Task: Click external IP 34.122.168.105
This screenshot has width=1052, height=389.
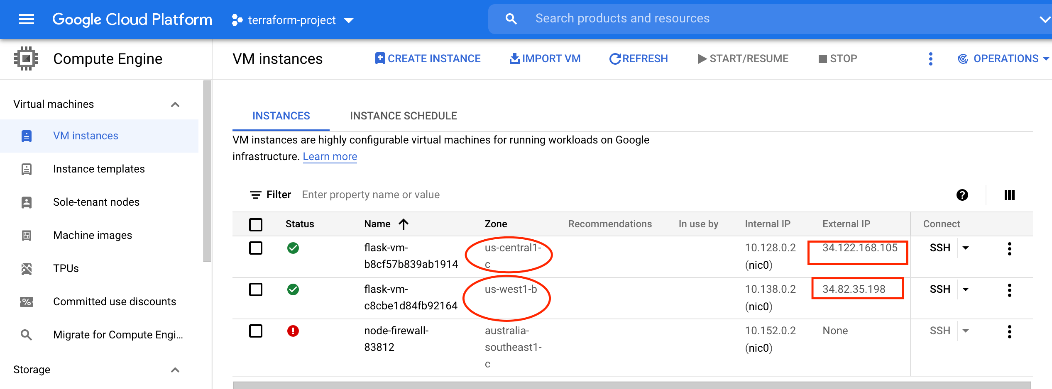Action: pyautogui.click(x=860, y=248)
